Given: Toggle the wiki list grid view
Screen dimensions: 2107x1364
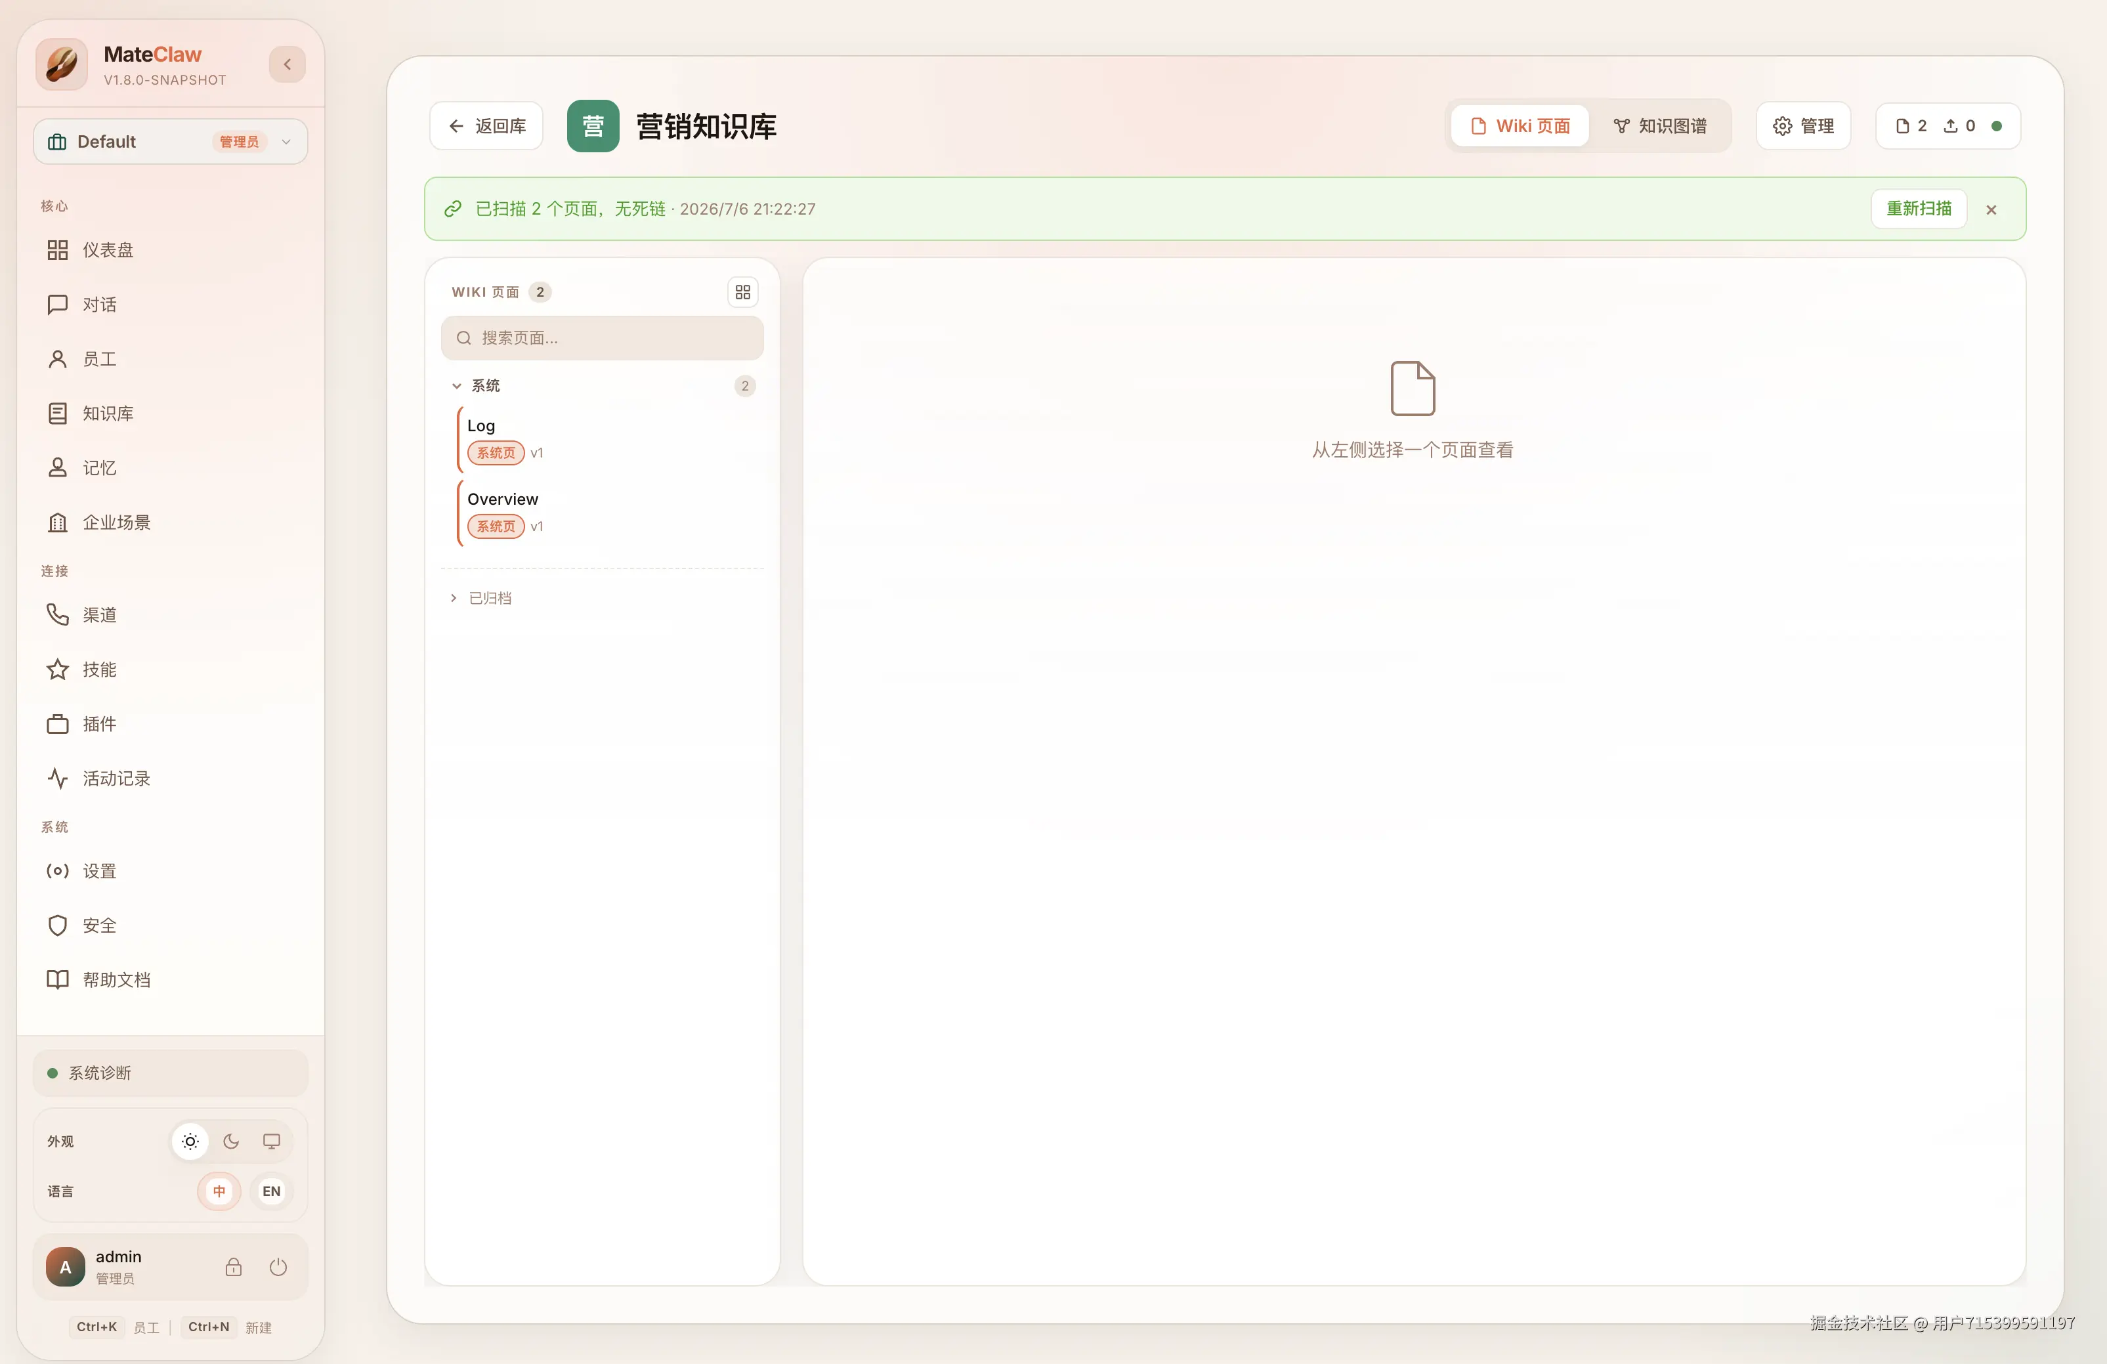Looking at the screenshot, I should [743, 292].
